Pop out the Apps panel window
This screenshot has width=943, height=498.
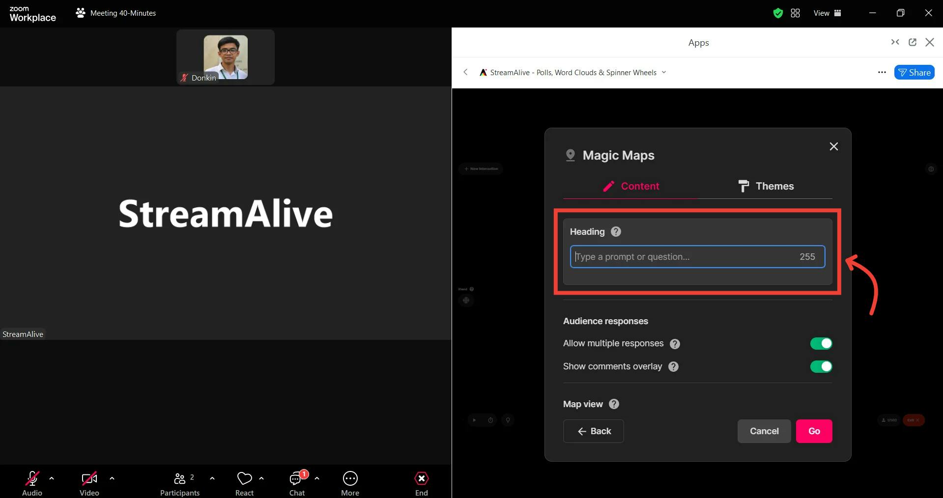tap(913, 42)
